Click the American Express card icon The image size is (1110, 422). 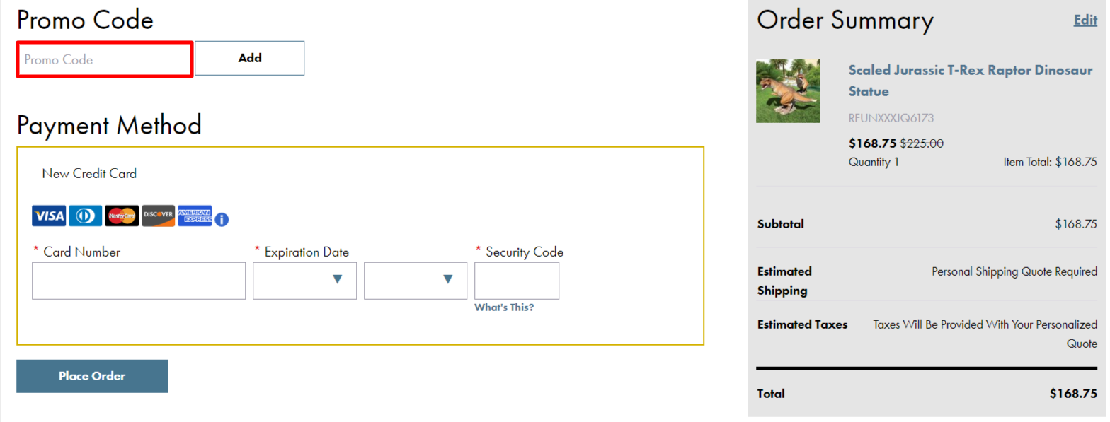click(195, 216)
